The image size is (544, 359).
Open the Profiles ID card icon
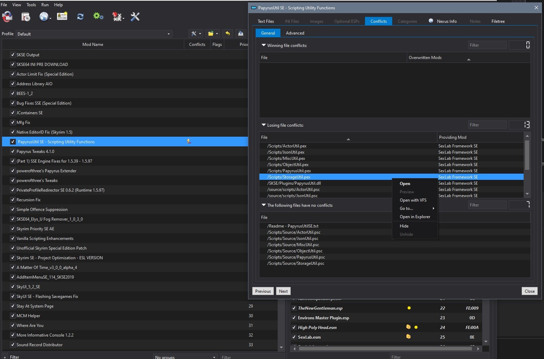tap(62, 16)
